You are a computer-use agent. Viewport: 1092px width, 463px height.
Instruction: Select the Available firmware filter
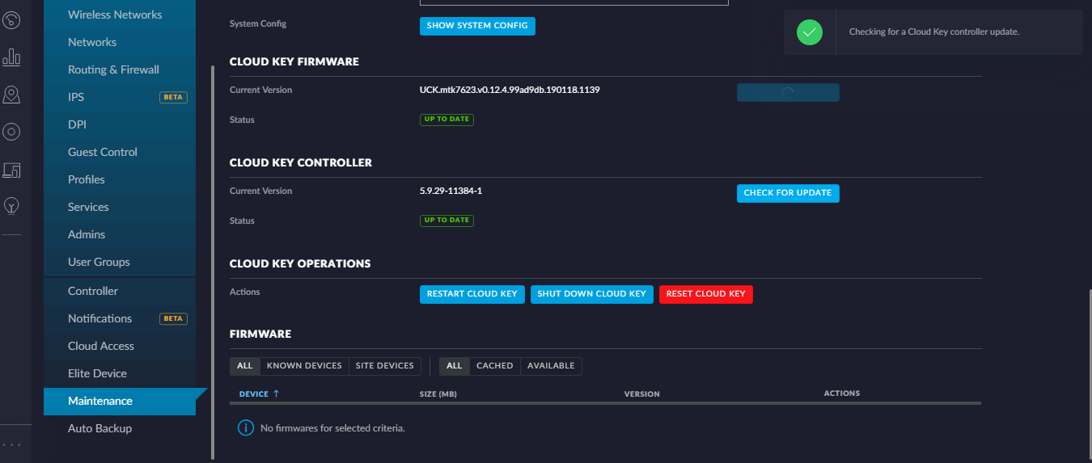551,366
